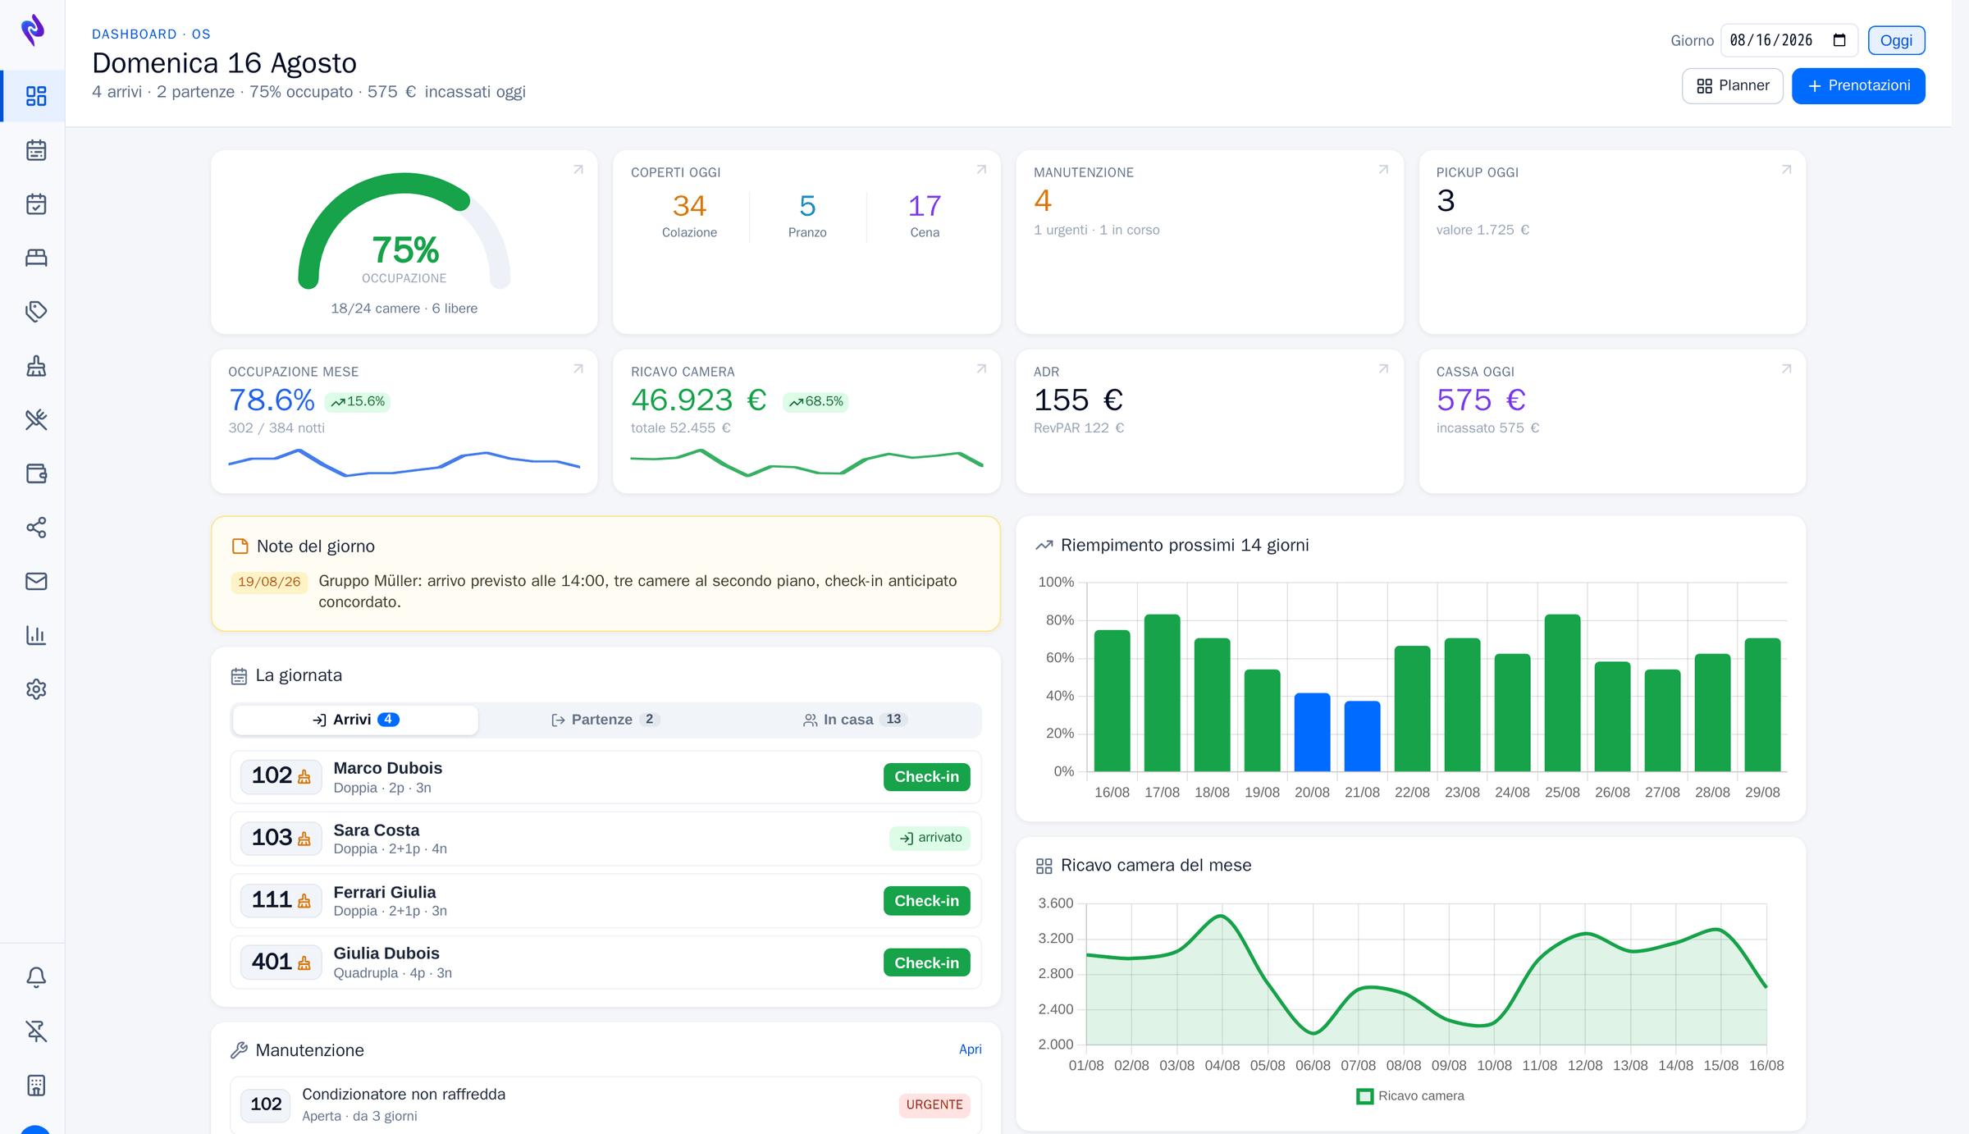Click the Apri link in Manutenzione

(970, 1049)
